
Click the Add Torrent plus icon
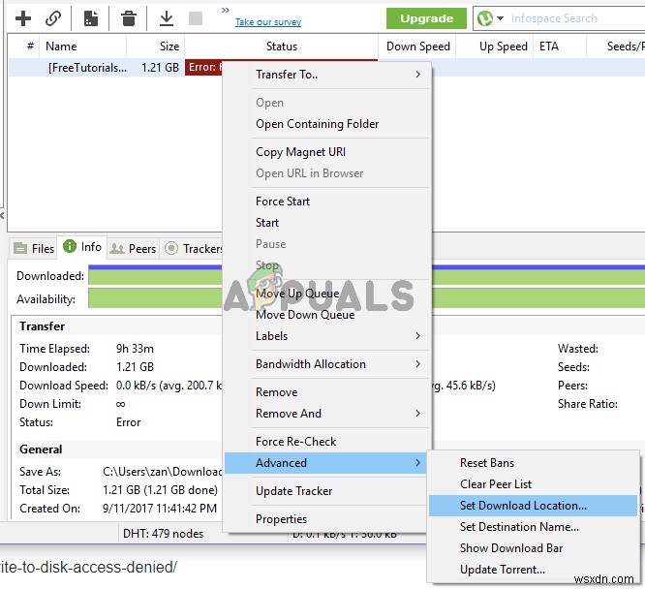coord(23,18)
